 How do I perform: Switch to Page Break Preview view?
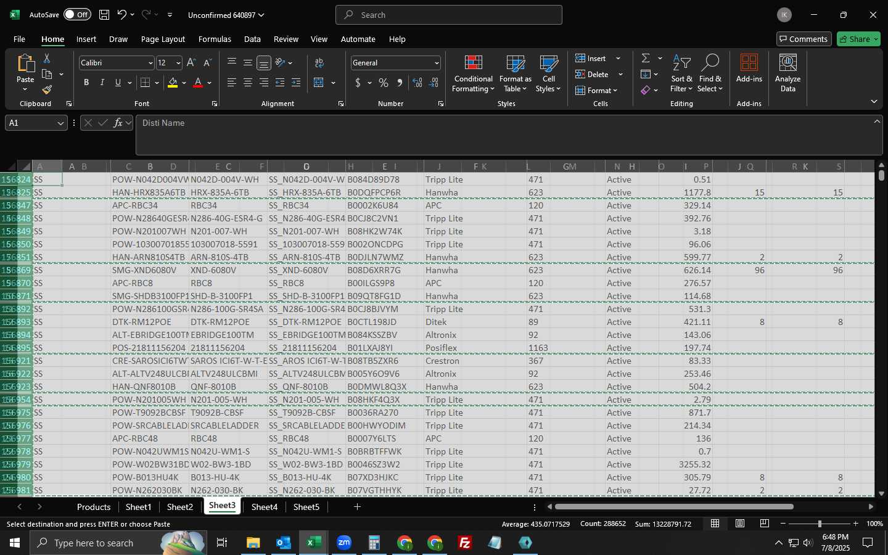(x=765, y=524)
